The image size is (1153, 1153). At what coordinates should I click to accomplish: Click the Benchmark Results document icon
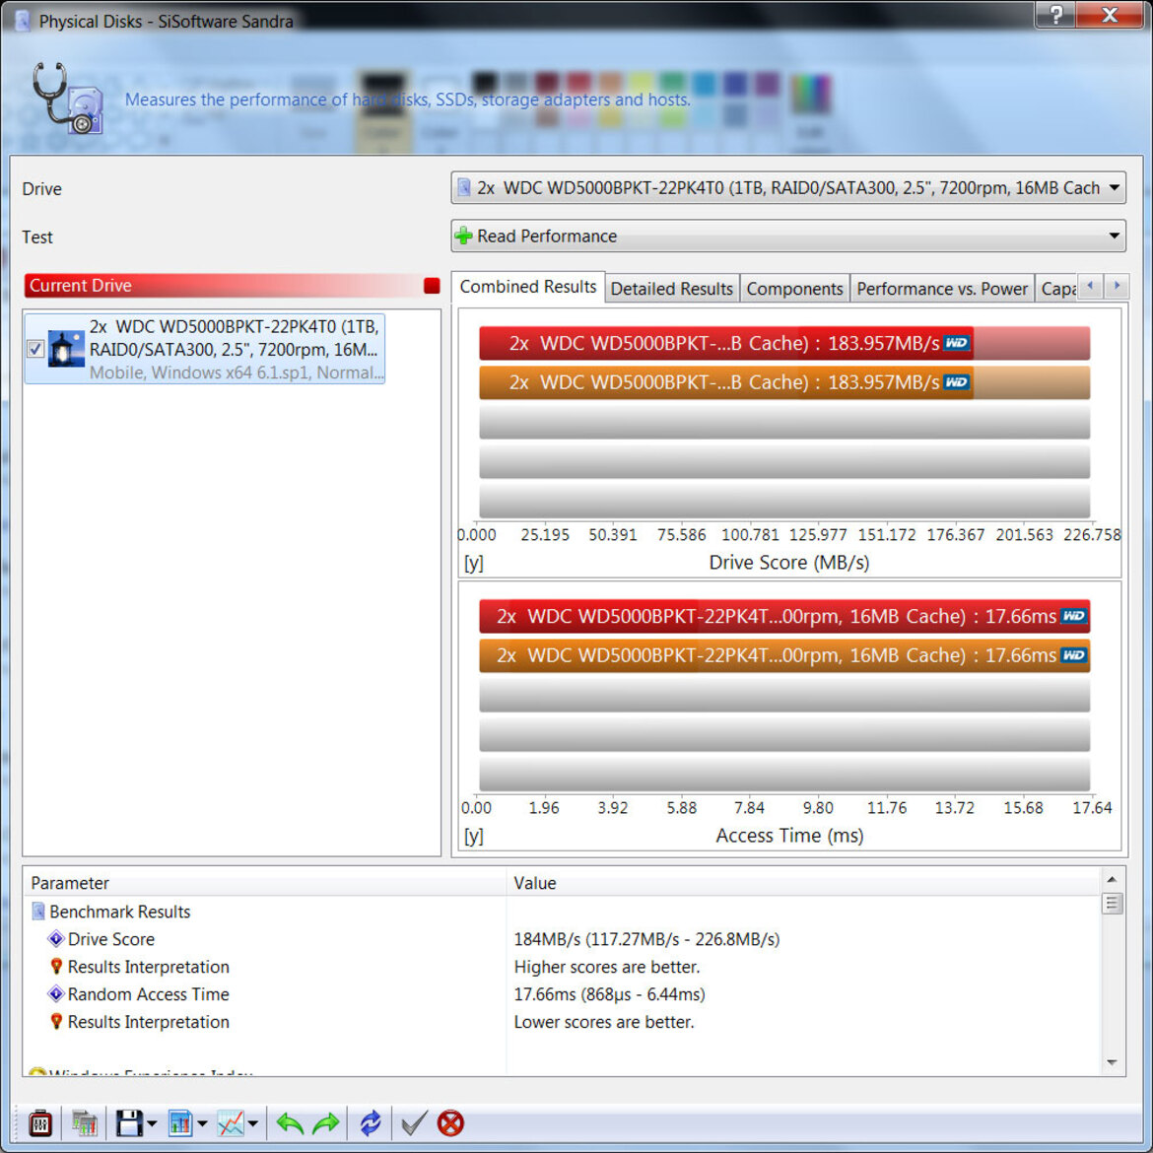38,912
